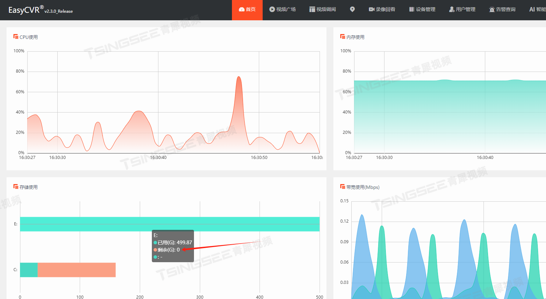
Task: Open the AI 智能 menu item
Action: click(537, 10)
